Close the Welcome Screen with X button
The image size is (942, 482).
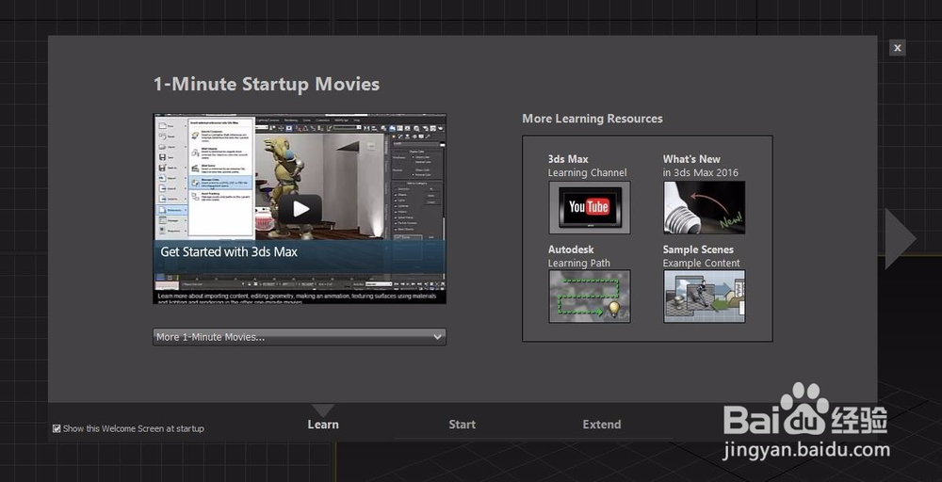897,48
